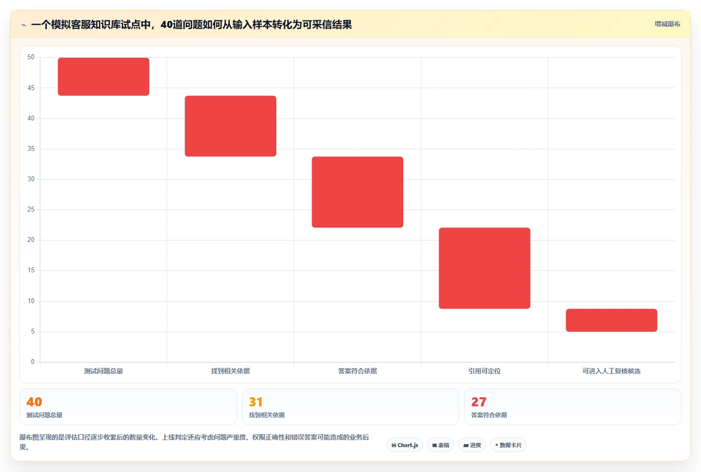The image size is (701, 472).
Task: Click the Chart.js chip
Action: click(405, 445)
